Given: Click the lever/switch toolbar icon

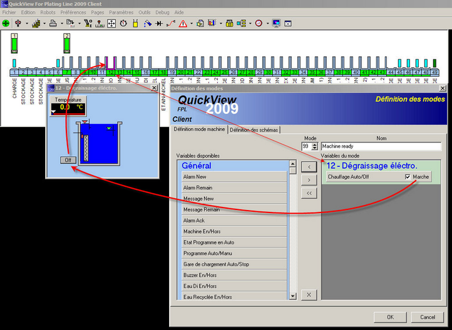Looking at the screenshot, I should coord(88,23).
